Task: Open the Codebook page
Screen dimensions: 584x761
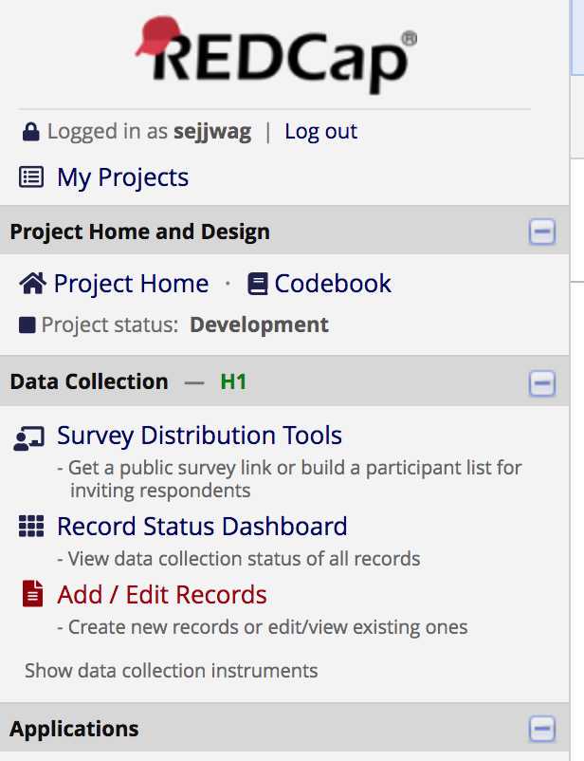Action: (x=333, y=284)
